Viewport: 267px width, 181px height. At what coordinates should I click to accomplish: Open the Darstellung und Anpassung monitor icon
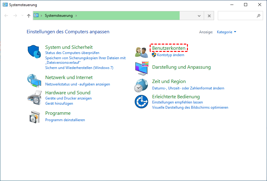click(142, 68)
